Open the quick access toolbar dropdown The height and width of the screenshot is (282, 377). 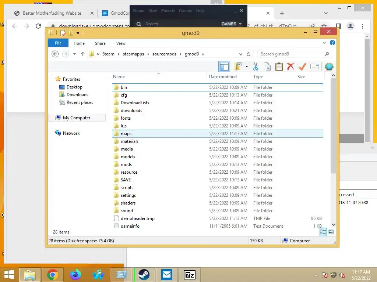point(78,33)
